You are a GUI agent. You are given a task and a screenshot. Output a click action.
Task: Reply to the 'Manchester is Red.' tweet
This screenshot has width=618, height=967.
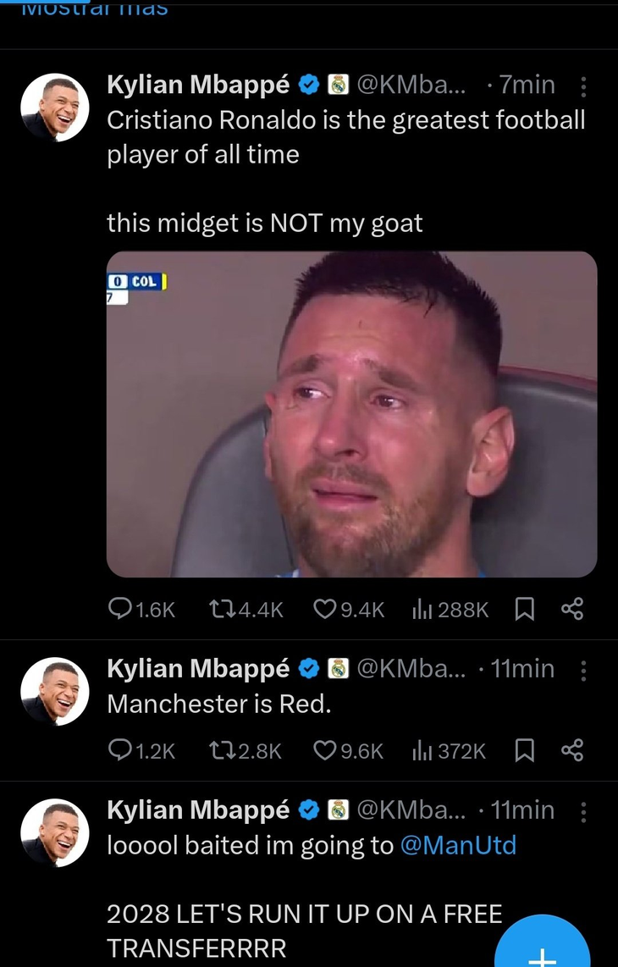pyautogui.click(x=120, y=750)
